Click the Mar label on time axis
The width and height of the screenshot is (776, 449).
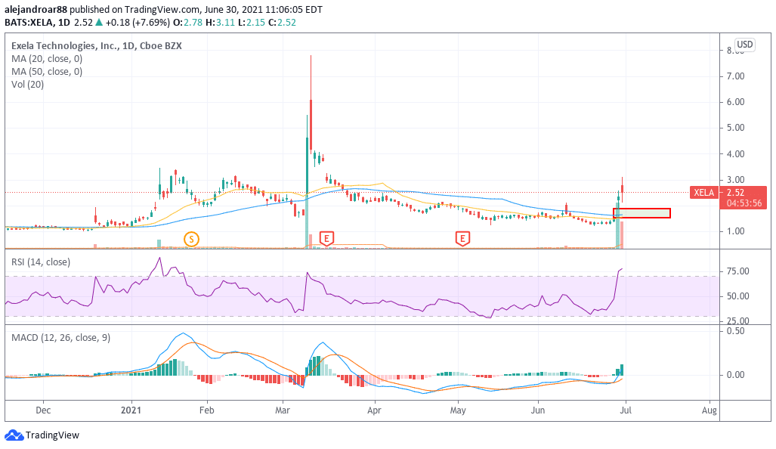(282, 410)
